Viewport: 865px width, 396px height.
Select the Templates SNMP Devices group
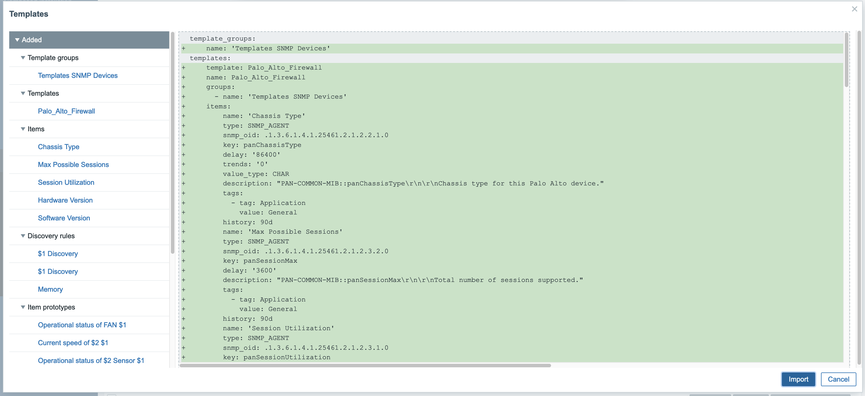tap(78, 75)
